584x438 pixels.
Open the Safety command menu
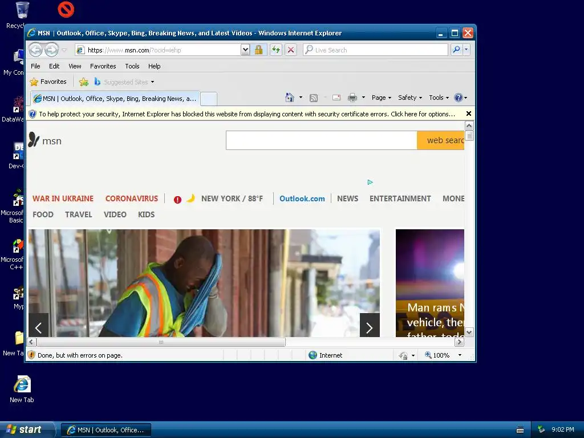pyautogui.click(x=410, y=98)
